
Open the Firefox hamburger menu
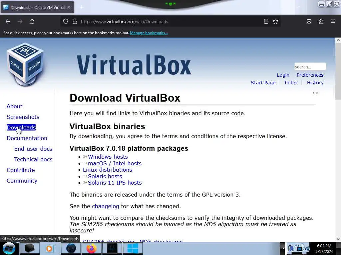pos(333,21)
